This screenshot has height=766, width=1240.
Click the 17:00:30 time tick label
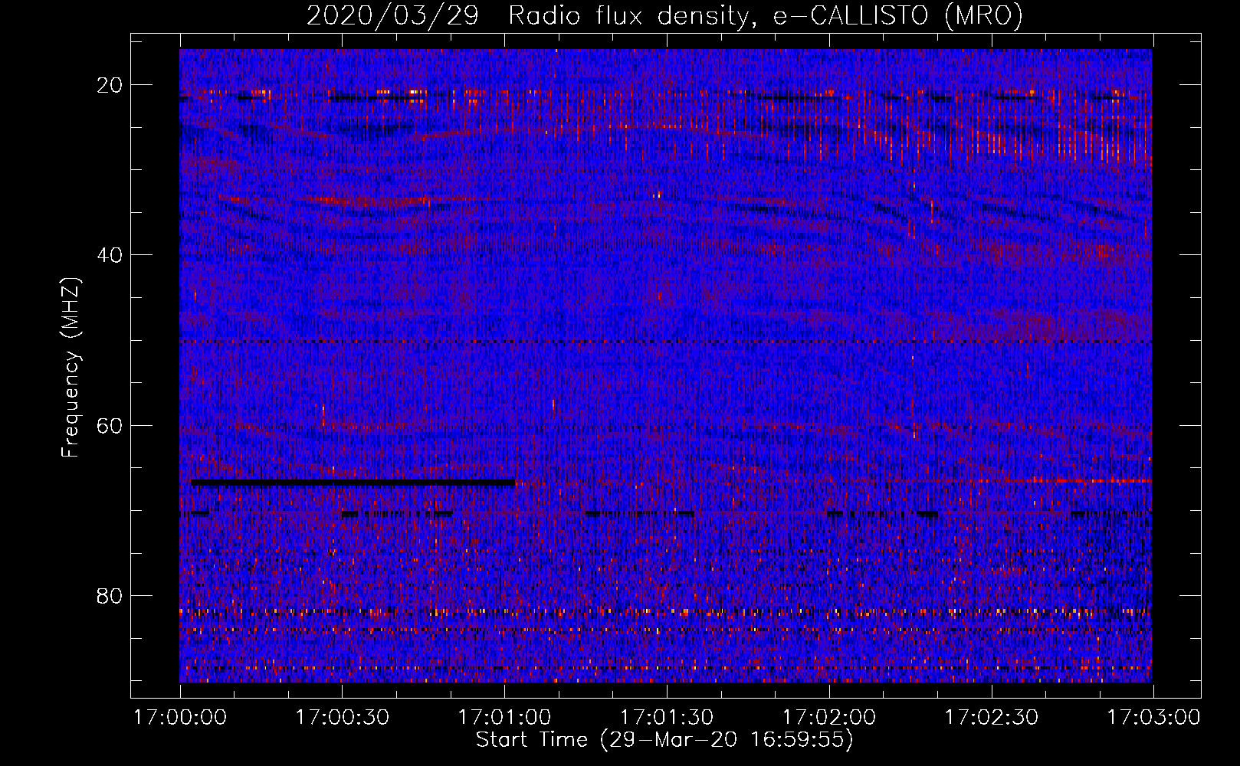tap(343, 718)
